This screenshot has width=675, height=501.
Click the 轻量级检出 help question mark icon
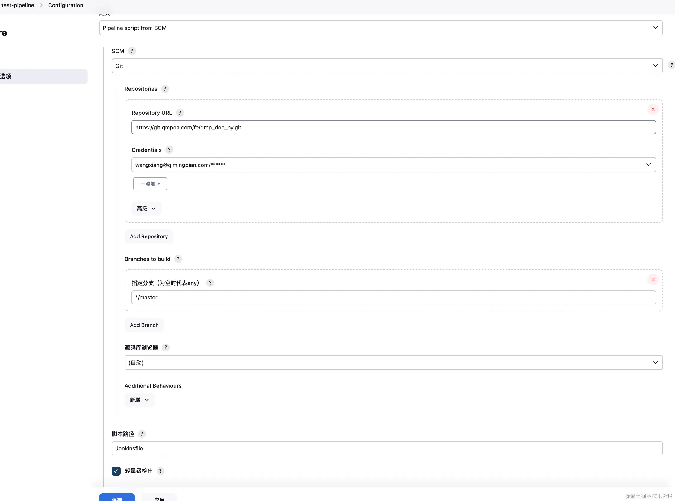[160, 470]
